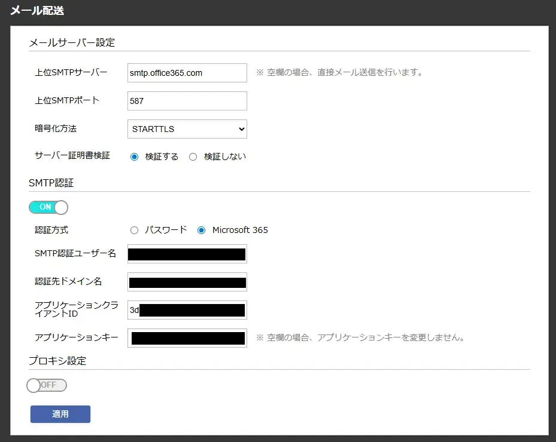Viewport: 556px width, 442px height.
Task: Enable the プロキシ設定 OFF switch
Action: [x=47, y=385]
